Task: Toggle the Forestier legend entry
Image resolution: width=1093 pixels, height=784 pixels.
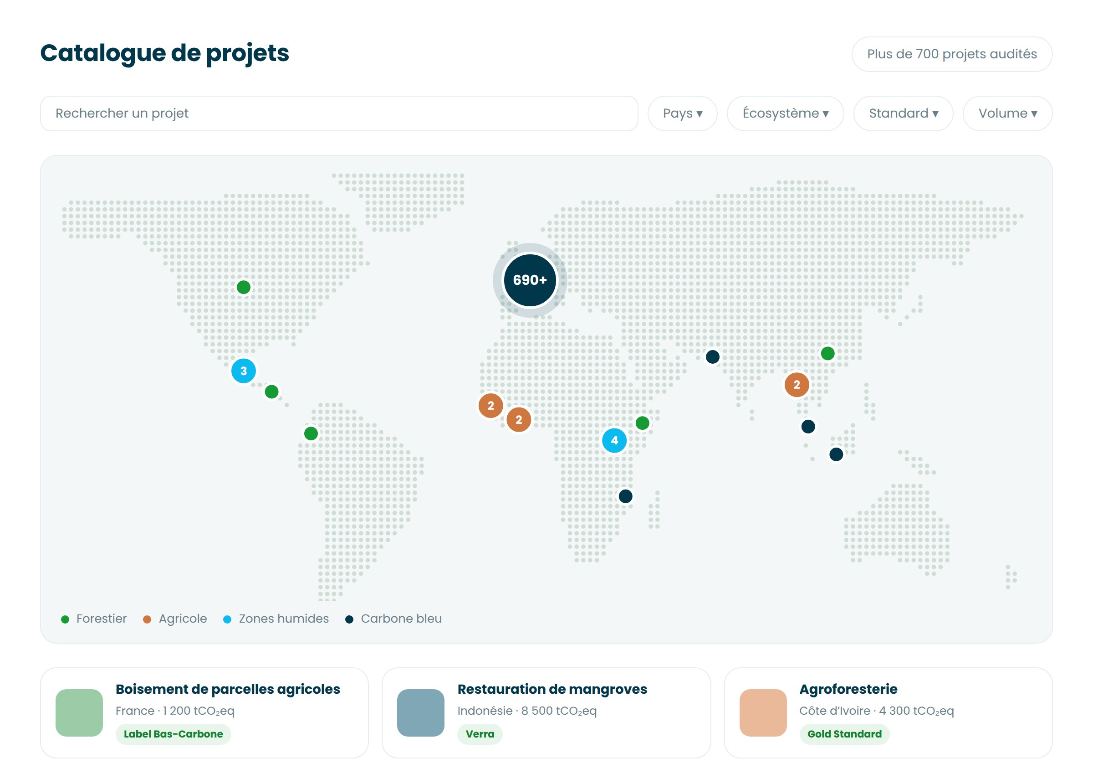Action: pyautogui.click(x=94, y=619)
